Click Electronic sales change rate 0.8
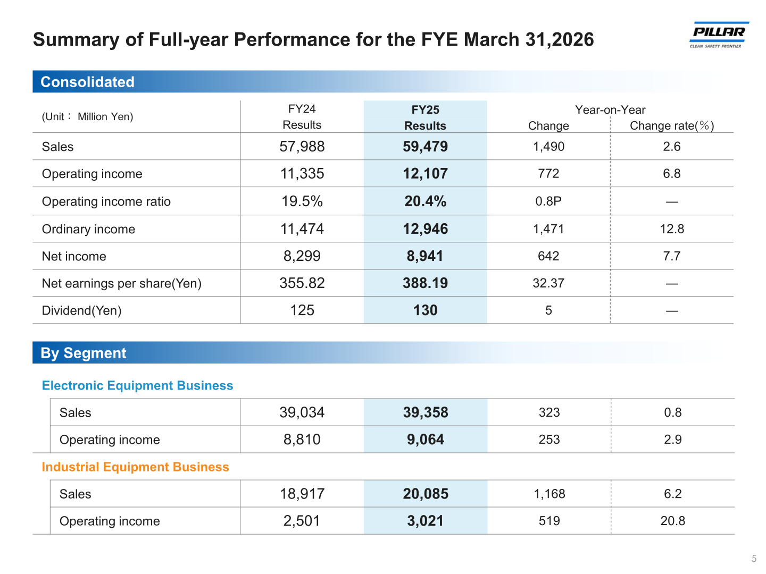This screenshot has width=766, height=574. [673, 412]
